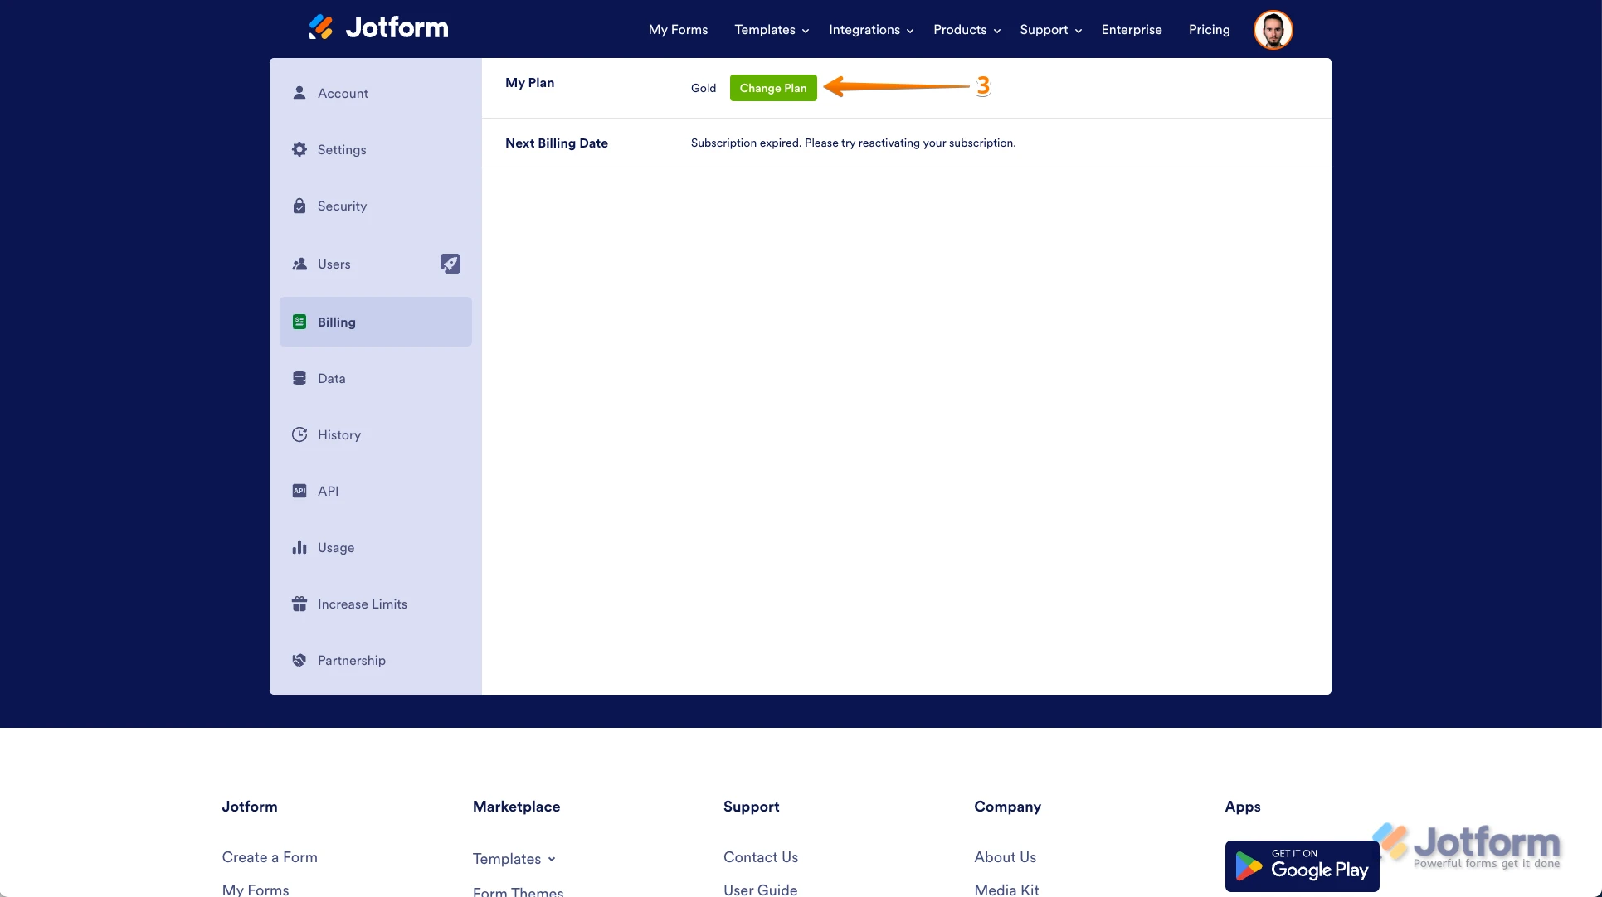Screen dimensions: 1602x897
Task: Click the History clock icon
Action: (299, 434)
